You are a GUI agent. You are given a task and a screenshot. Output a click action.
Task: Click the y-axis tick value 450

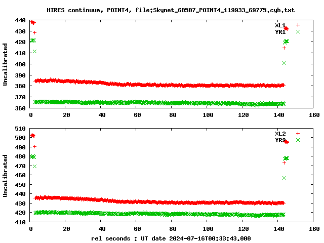click(20, 185)
